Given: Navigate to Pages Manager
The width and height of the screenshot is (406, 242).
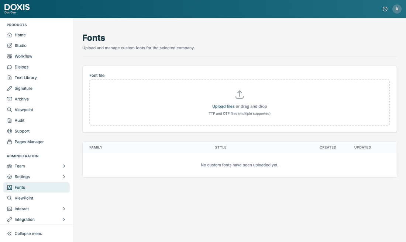Looking at the screenshot, I should click(x=37, y=142).
